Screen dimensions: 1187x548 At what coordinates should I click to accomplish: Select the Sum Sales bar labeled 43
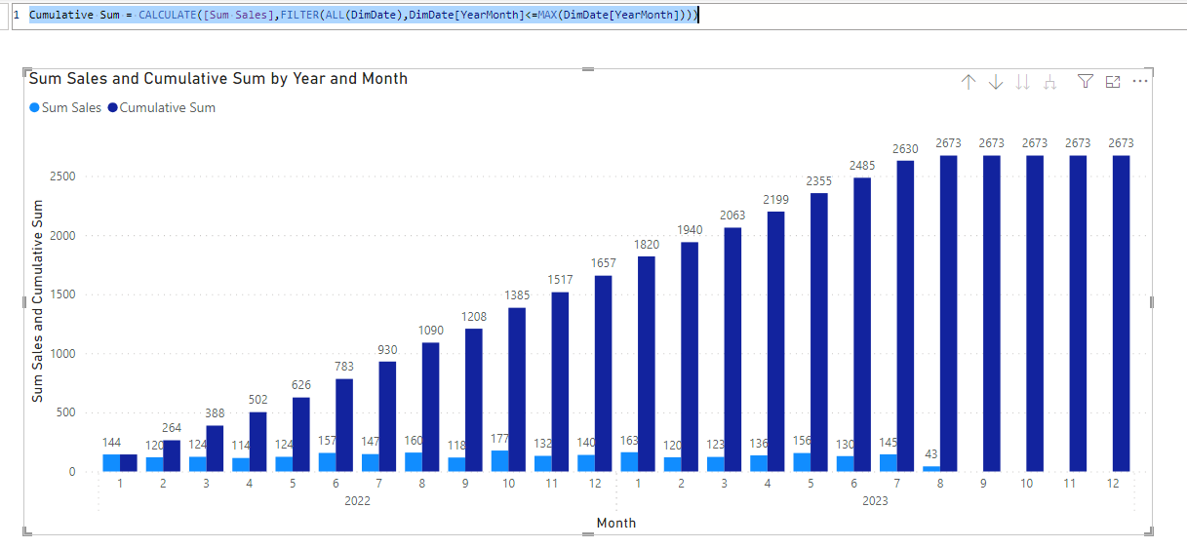tap(930, 469)
